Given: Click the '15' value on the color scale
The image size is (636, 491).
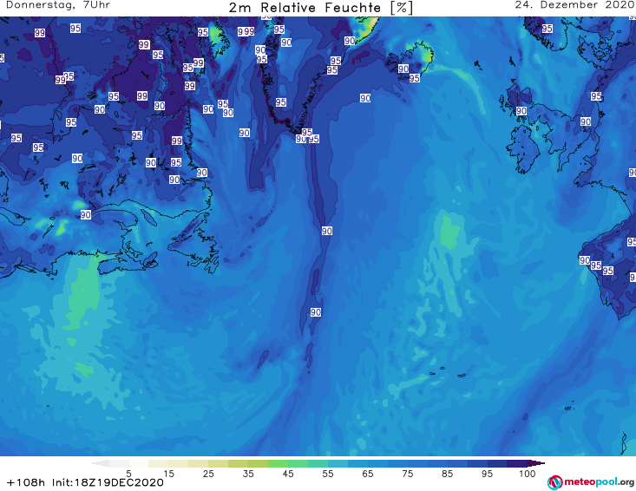Looking at the screenshot, I should pyautogui.click(x=168, y=474).
